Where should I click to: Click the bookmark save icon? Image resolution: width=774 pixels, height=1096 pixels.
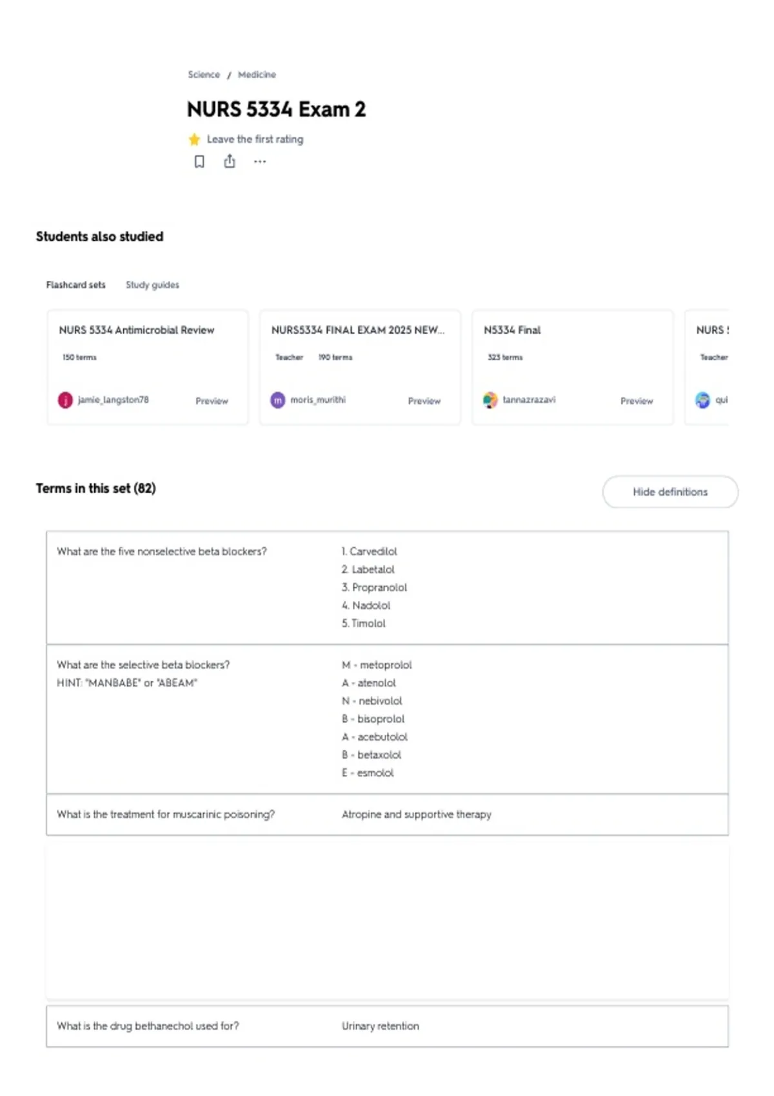(199, 162)
